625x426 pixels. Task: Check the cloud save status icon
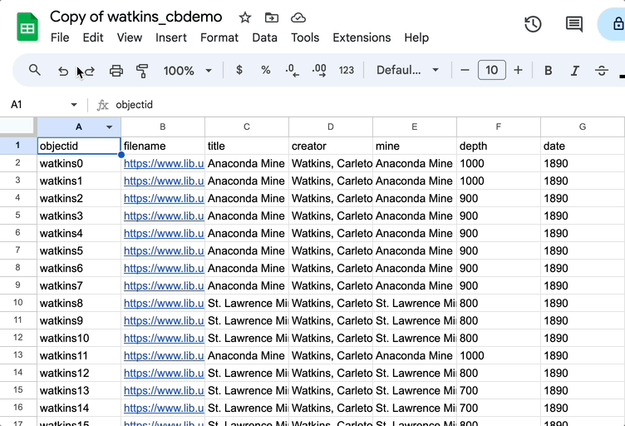point(298,17)
